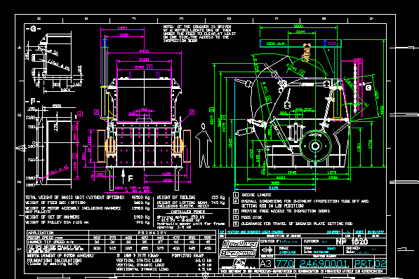Select the -G- detail view label
The image size is (419, 279).
(33, 29)
